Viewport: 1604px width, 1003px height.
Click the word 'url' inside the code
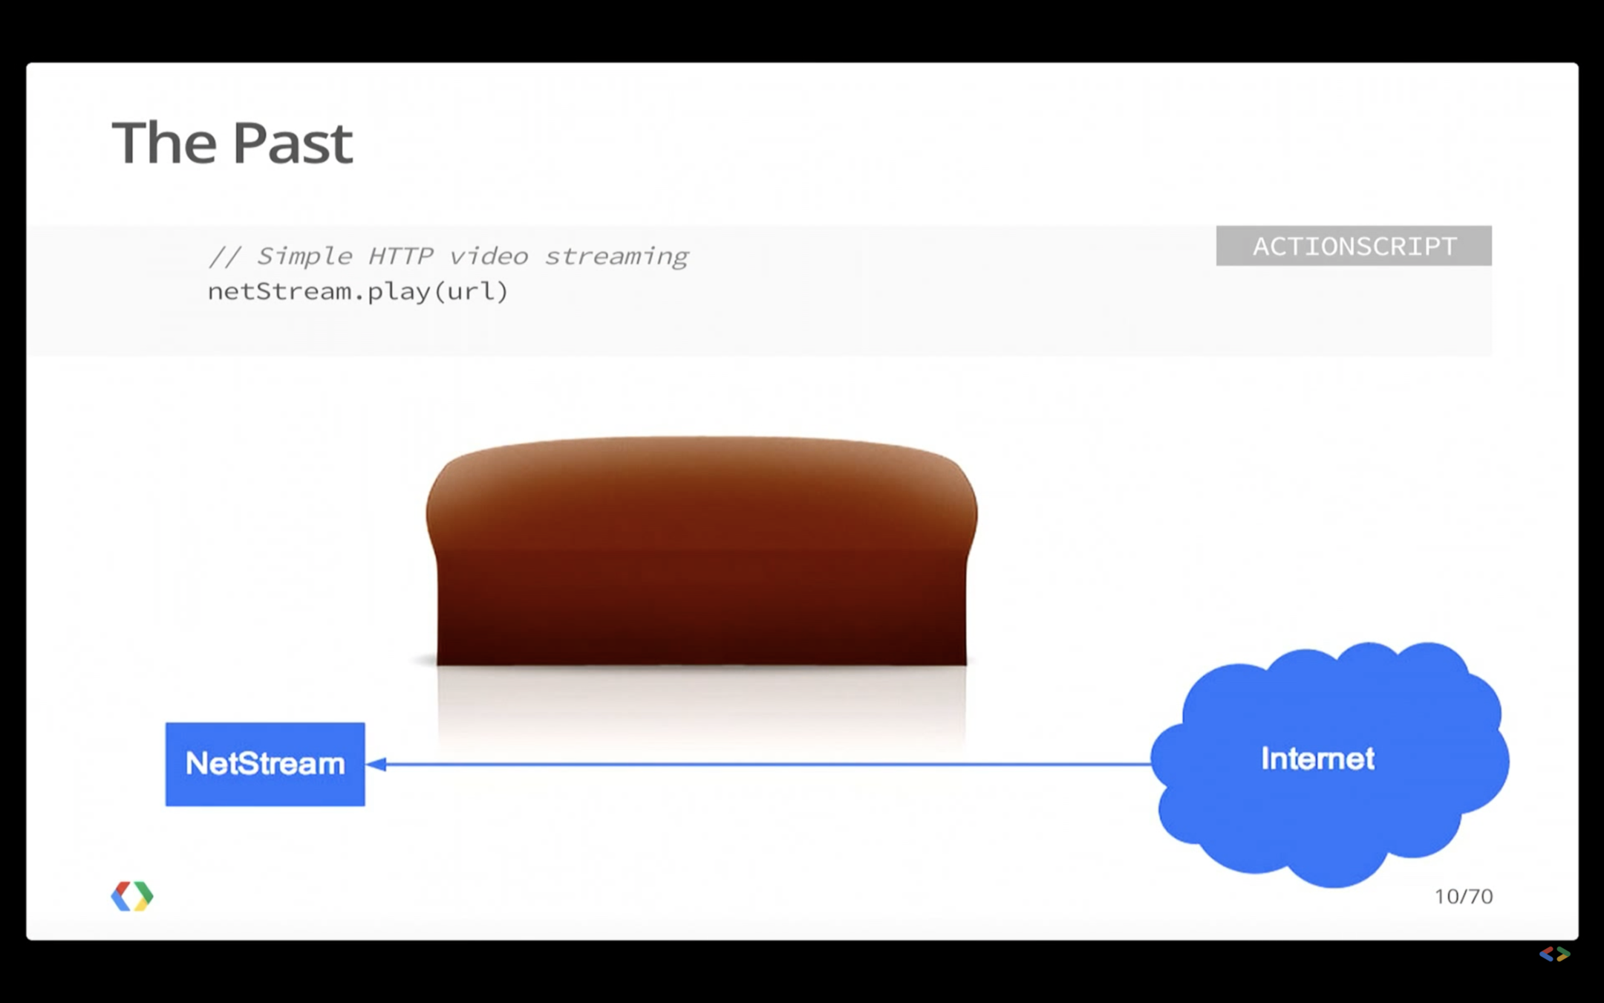pos(471,291)
